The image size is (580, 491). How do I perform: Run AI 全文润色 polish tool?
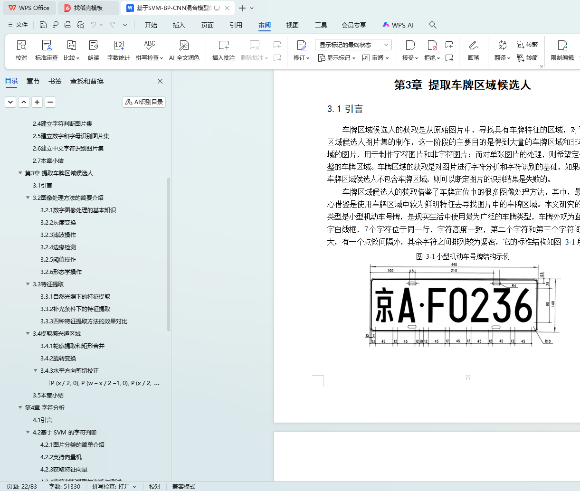[184, 50]
